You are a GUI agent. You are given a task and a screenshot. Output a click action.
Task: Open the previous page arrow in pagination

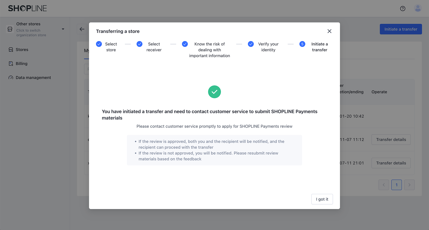click(384, 185)
